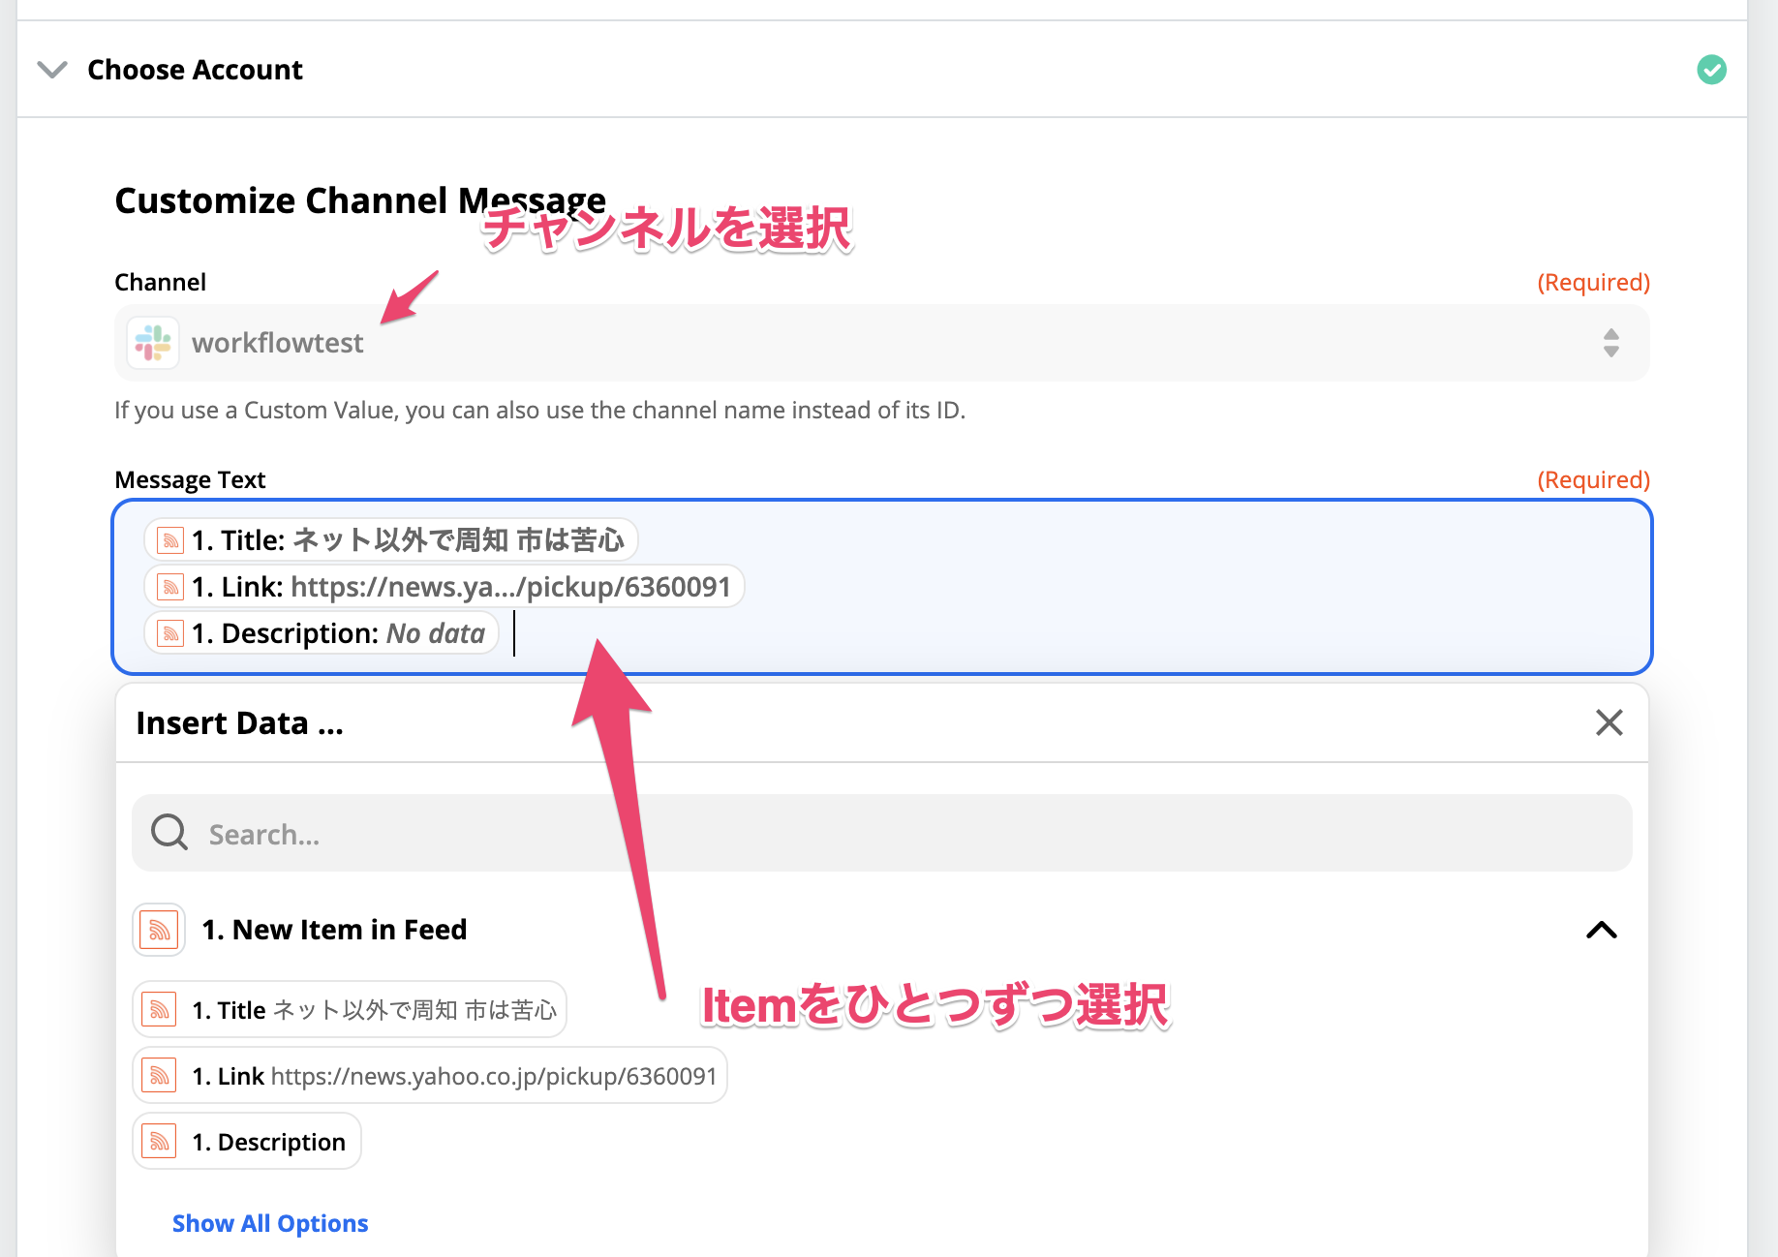Insert the 1. Title data option
This screenshot has height=1257, width=1778.
350,1010
